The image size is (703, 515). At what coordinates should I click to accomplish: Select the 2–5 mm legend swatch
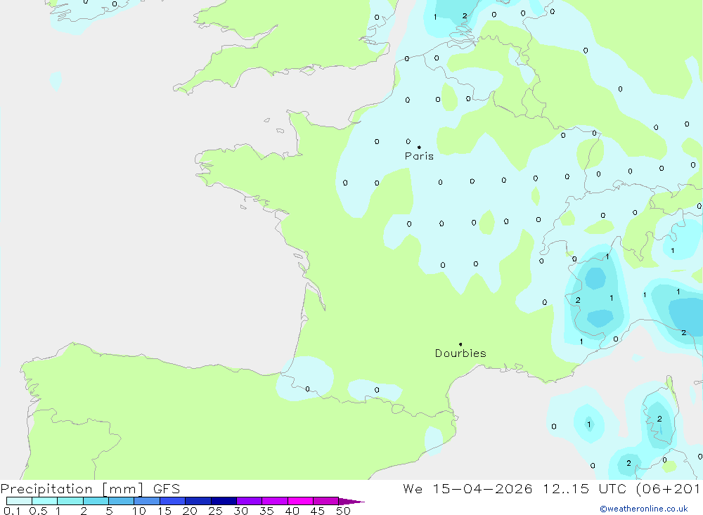96,501
